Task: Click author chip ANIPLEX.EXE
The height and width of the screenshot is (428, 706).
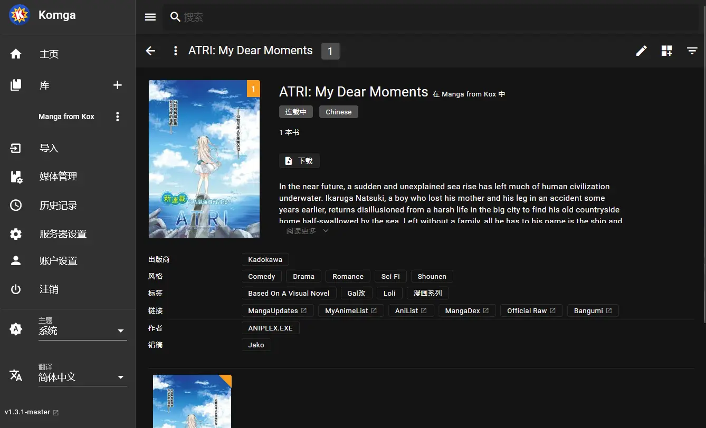Action: (271, 328)
